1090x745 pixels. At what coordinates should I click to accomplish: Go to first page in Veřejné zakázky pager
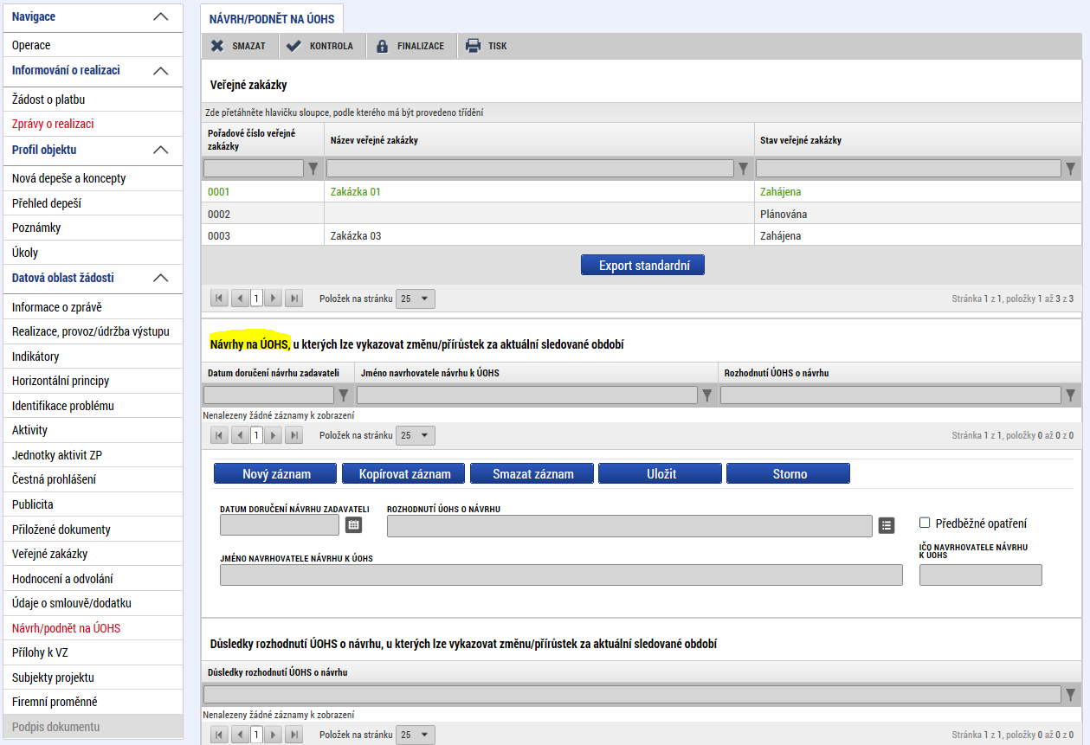[x=219, y=299]
